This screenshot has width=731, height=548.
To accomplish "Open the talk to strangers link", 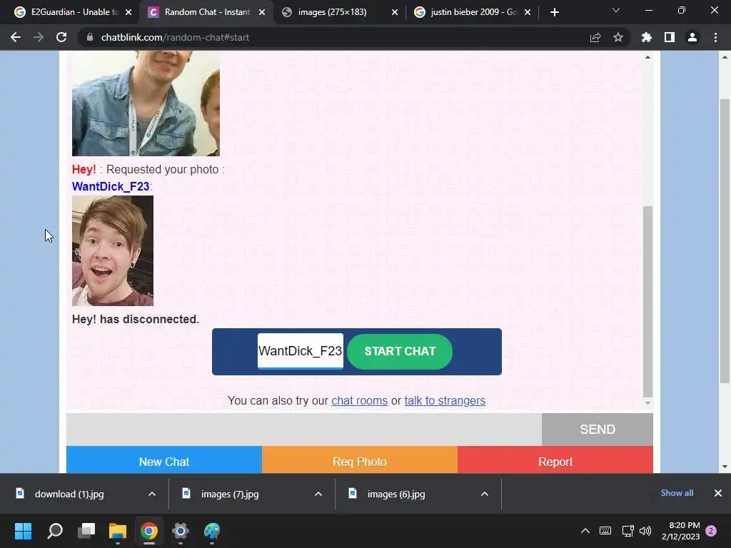I will click(445, 401).
